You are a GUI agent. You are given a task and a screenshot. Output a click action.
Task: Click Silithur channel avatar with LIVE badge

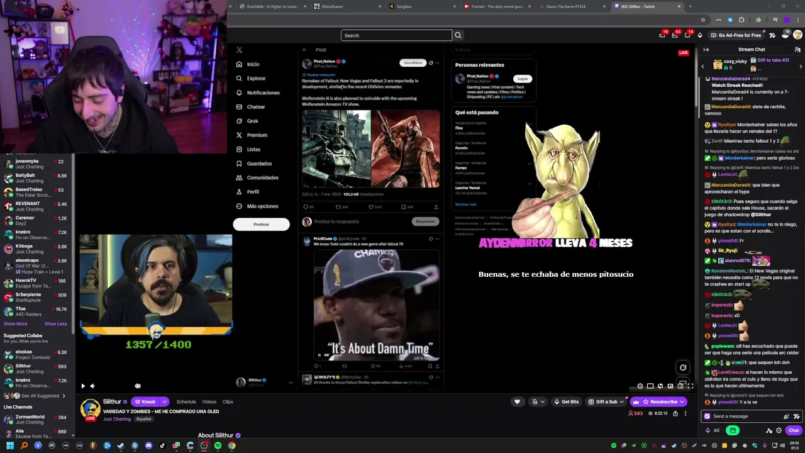click(91, 409)
